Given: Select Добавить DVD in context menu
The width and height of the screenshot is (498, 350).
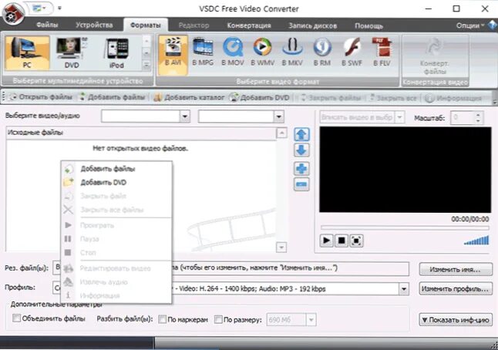Looking at the screenshot, I should tap(116, 182).
